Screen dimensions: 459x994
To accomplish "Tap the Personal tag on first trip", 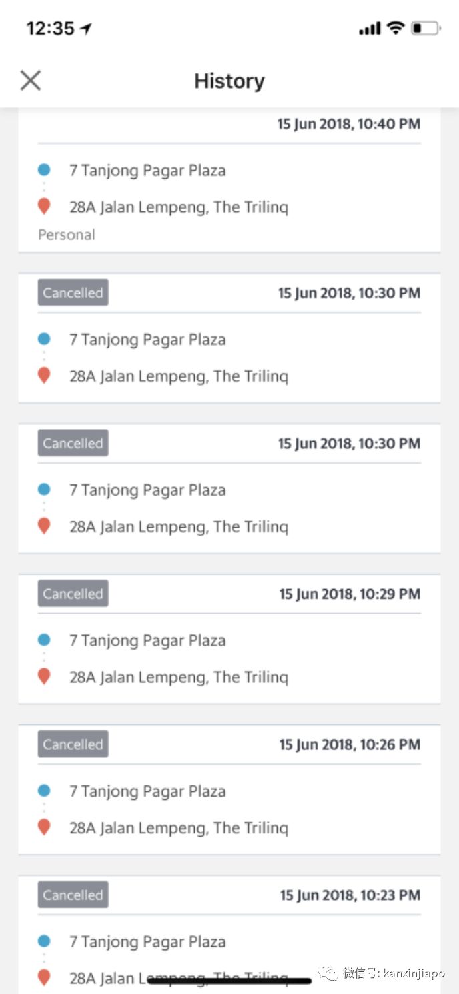I will (x=67, y=235).
